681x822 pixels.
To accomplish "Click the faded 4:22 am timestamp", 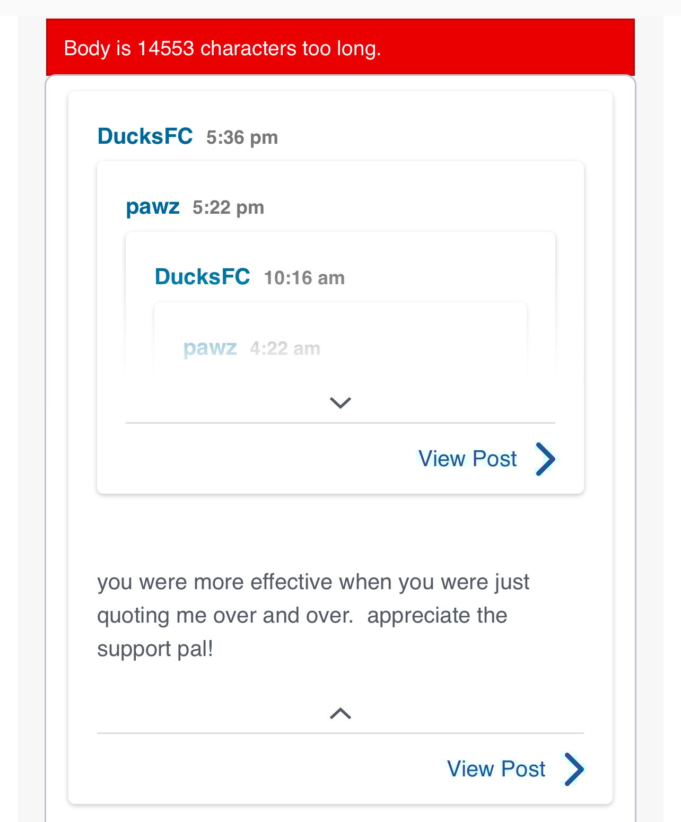I will click(x=285, y=348).
